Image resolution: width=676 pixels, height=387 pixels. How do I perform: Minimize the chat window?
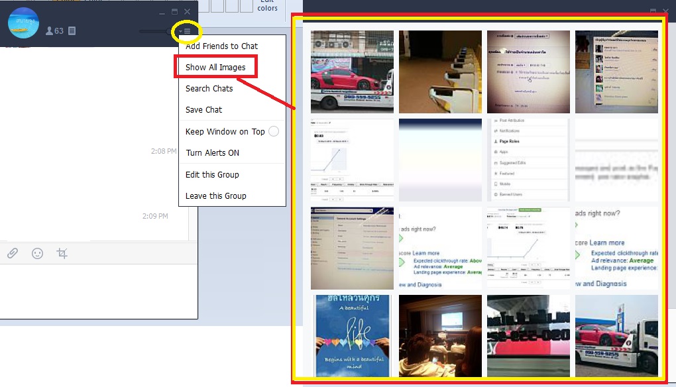coord(162,12)
